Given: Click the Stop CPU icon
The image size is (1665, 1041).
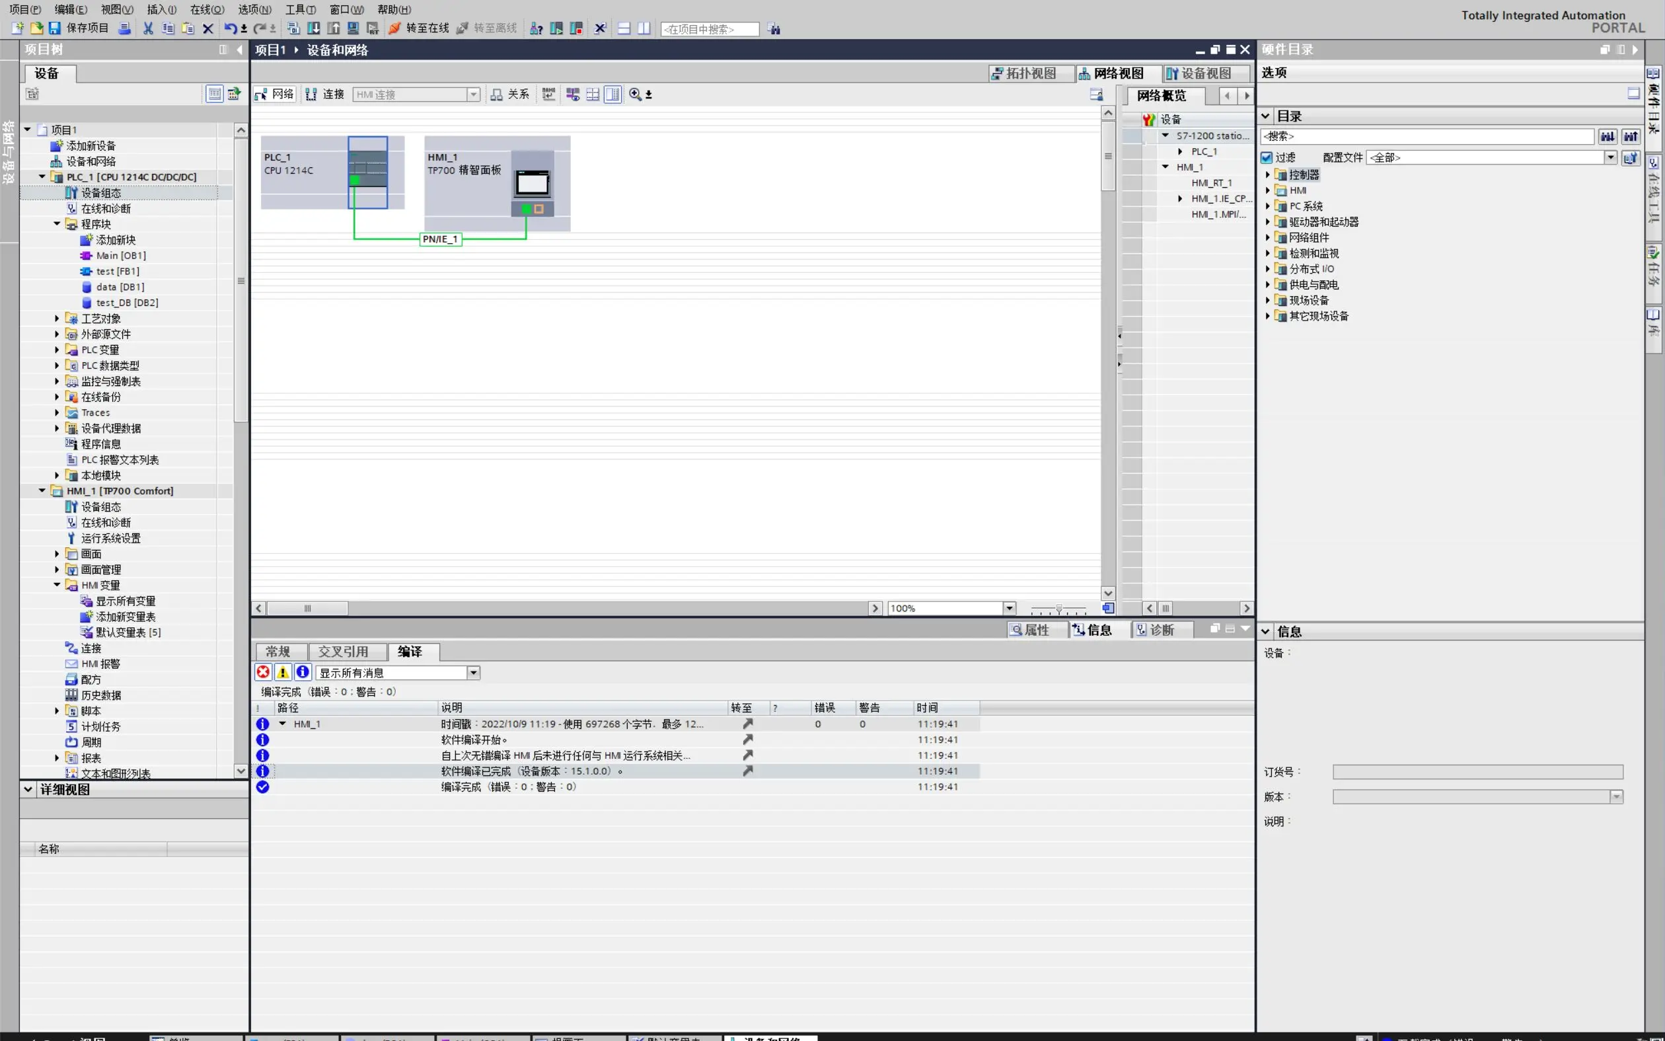Looking at the screenshot, I should click(x=576, y=28).
